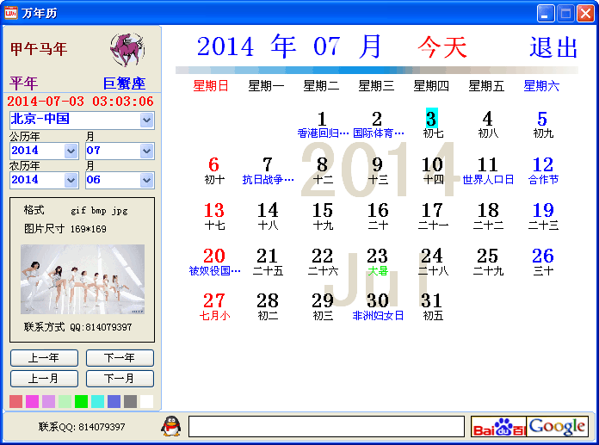Select Saturday date 5 初九
599x445 pixels.
point(543,124)
